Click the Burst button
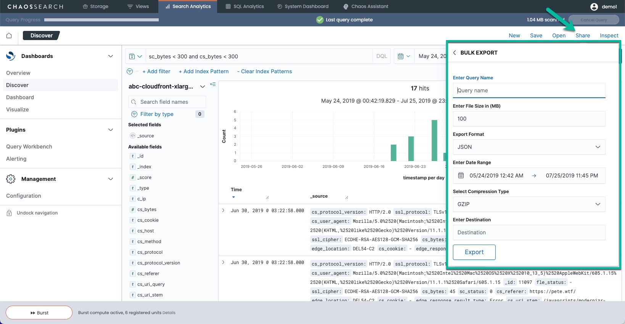Viewport: 625px width, 324px height. point(39,313)
